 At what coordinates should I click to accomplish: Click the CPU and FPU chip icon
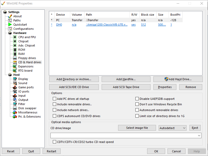[15, 37]
